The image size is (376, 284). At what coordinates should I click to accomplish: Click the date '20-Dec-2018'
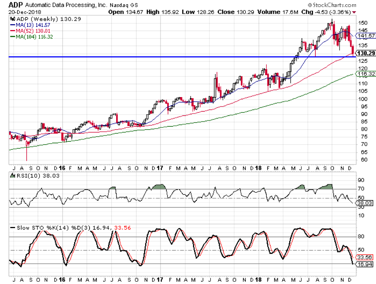[x=25, y=12]
